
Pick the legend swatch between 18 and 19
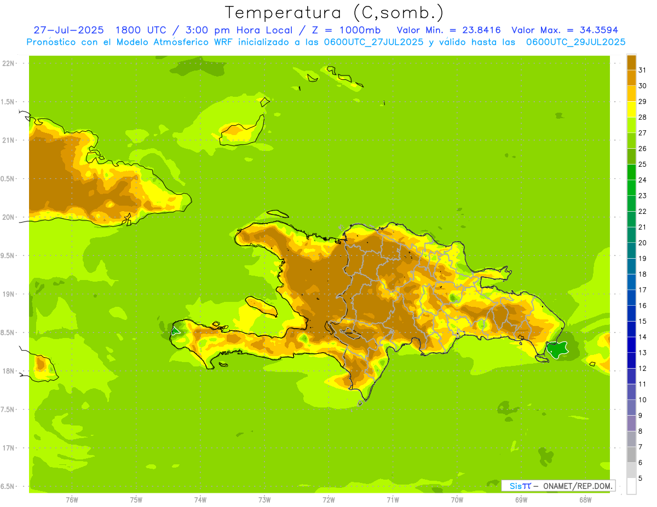point(631,266)
